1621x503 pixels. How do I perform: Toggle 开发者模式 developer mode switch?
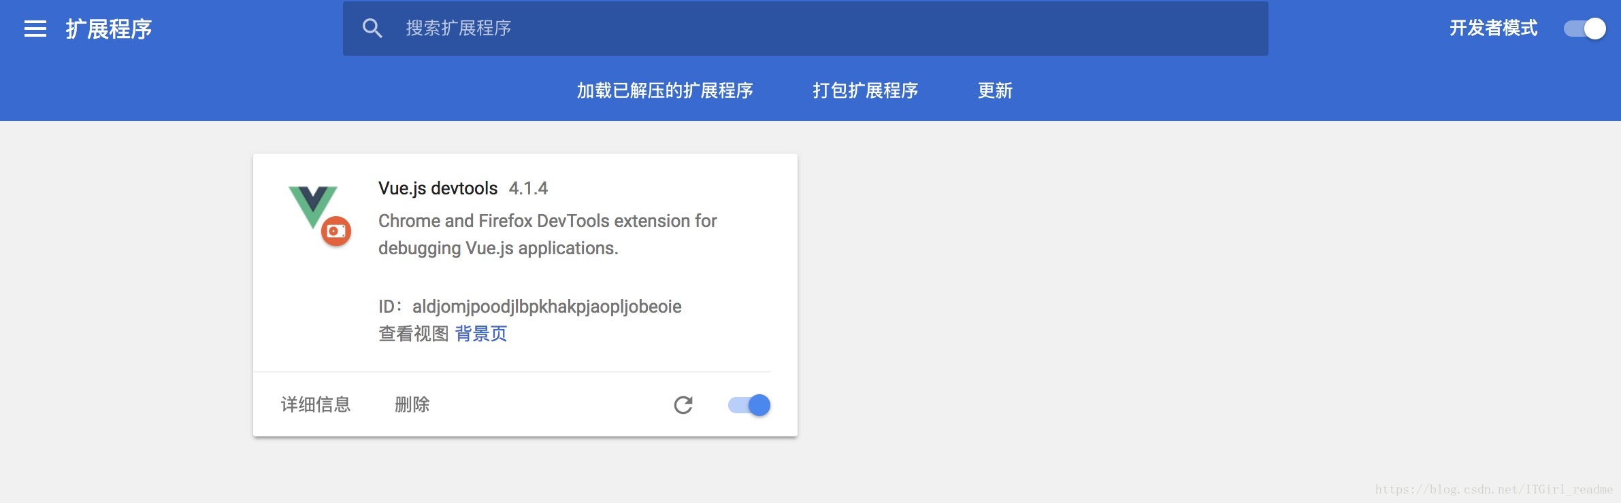click(1584, 29)
